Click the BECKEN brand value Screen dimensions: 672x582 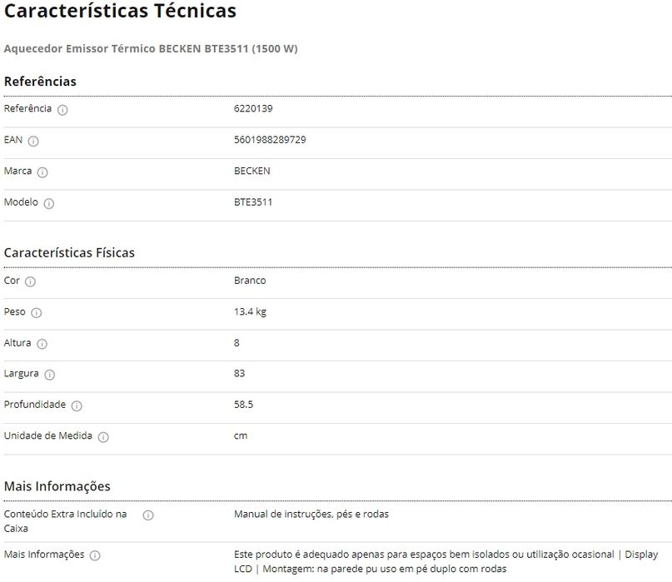[252, 172]
